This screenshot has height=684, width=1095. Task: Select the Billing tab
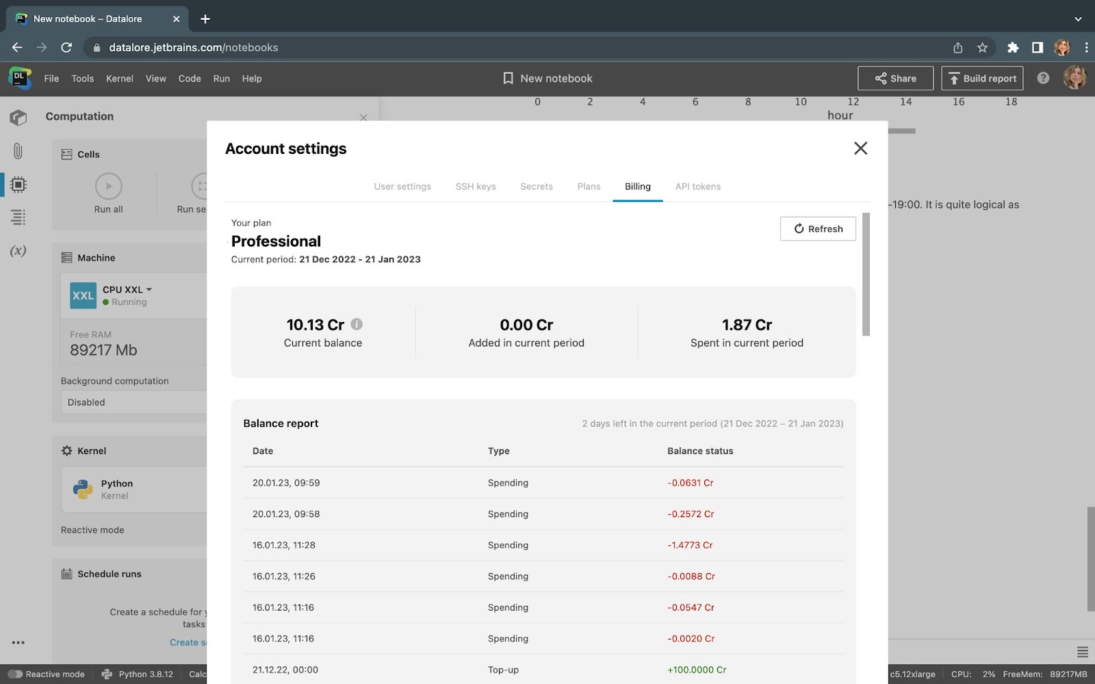638,187
